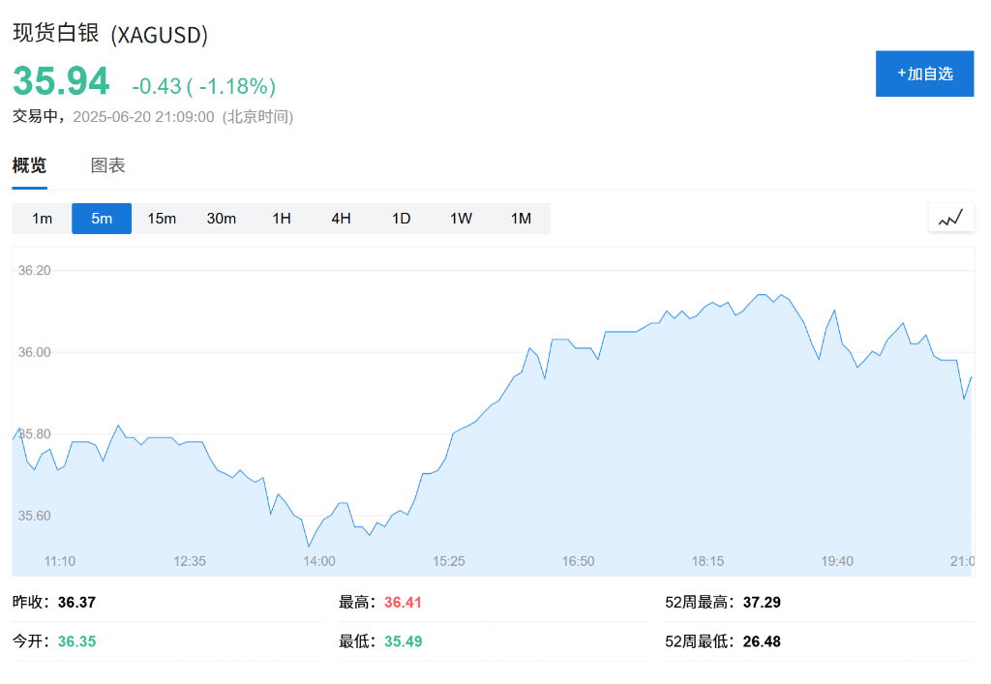
Task: Switch chart to 1H interval
Action: 282,219
